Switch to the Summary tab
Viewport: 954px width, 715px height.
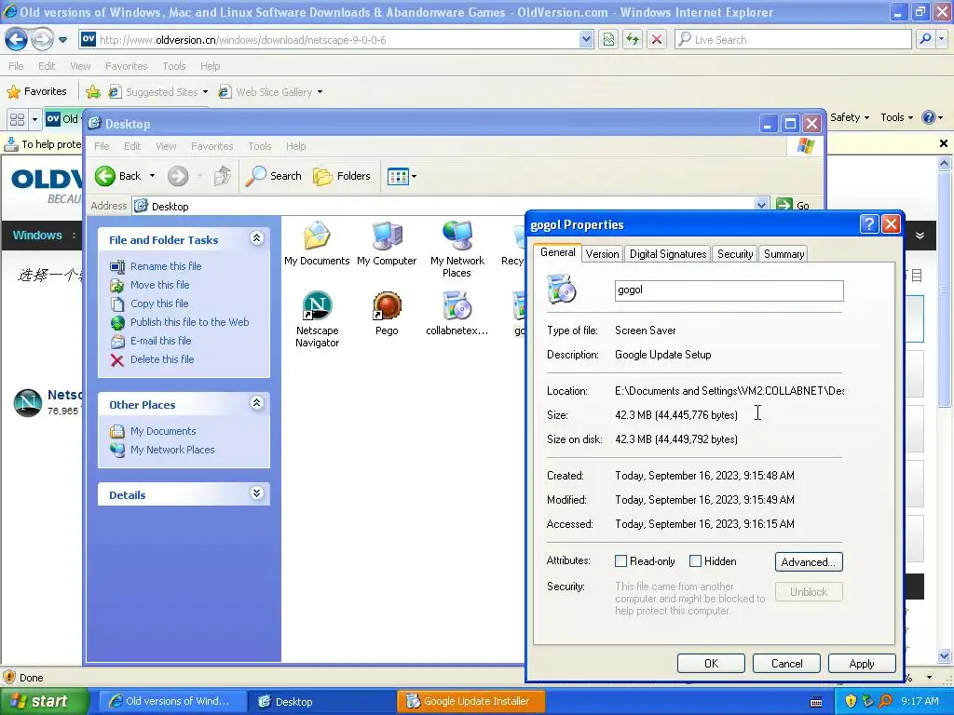click(784, 254)
